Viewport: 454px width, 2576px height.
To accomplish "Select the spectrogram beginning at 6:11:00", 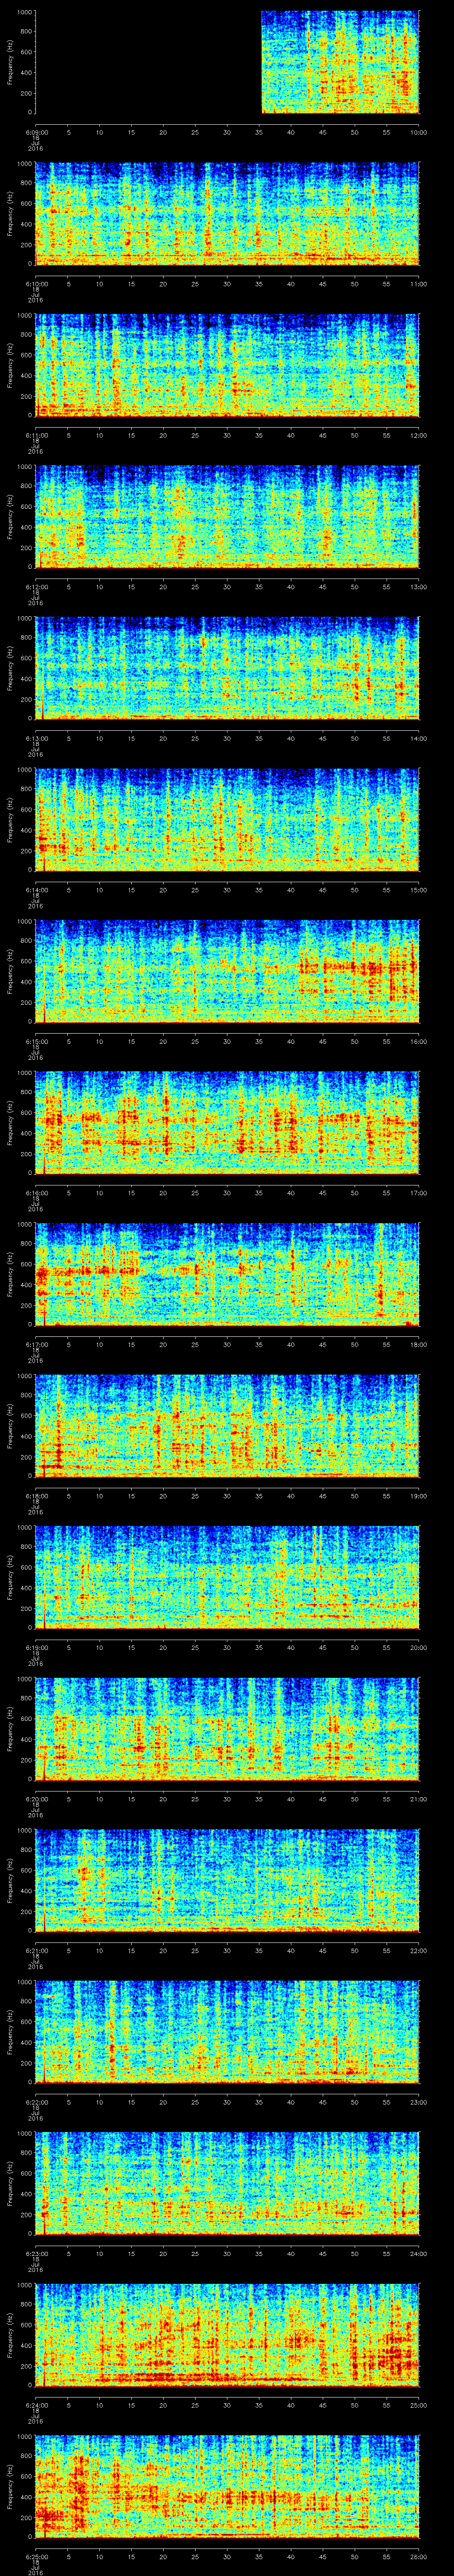I will [227, 365].
